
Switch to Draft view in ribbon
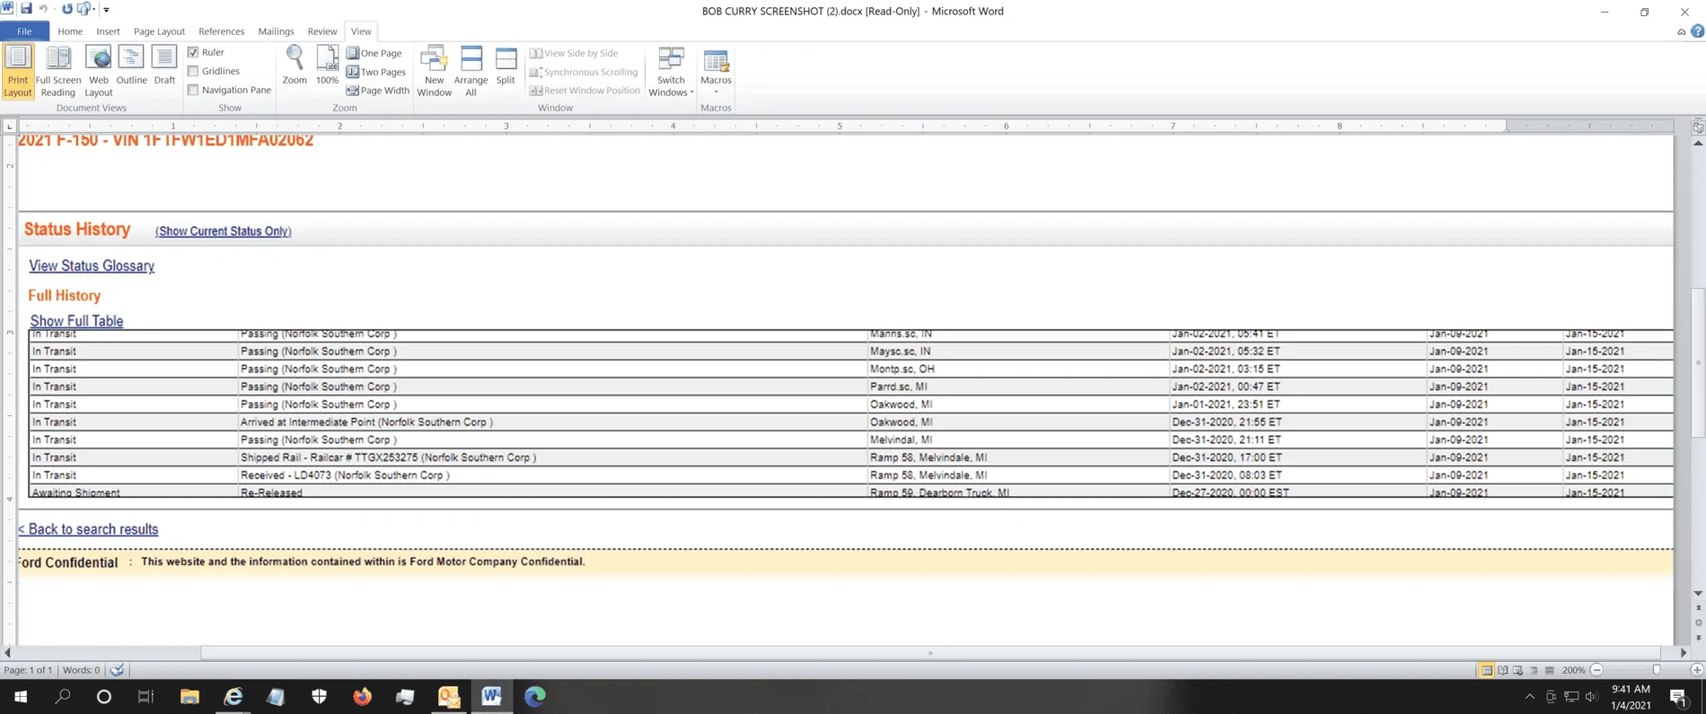tap(164, 65)
